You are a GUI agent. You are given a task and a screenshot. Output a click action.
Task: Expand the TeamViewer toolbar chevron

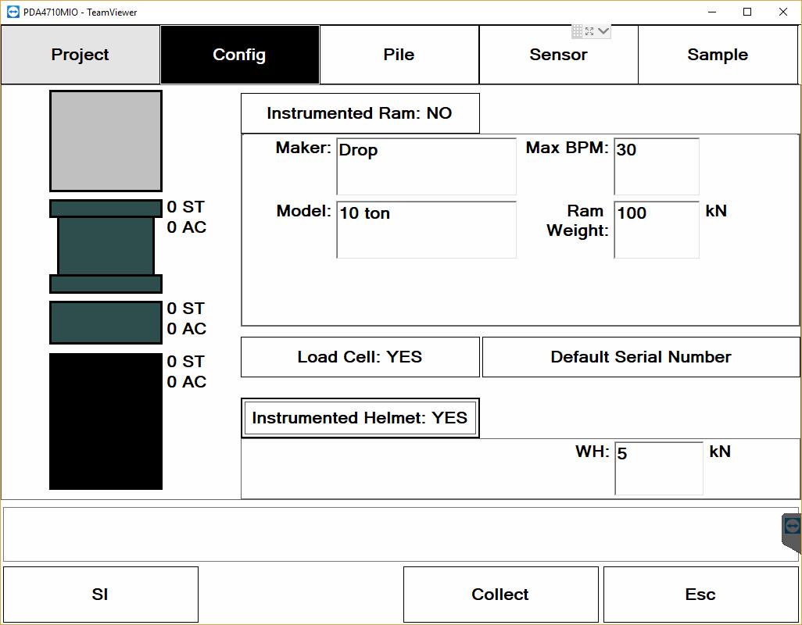603,31
